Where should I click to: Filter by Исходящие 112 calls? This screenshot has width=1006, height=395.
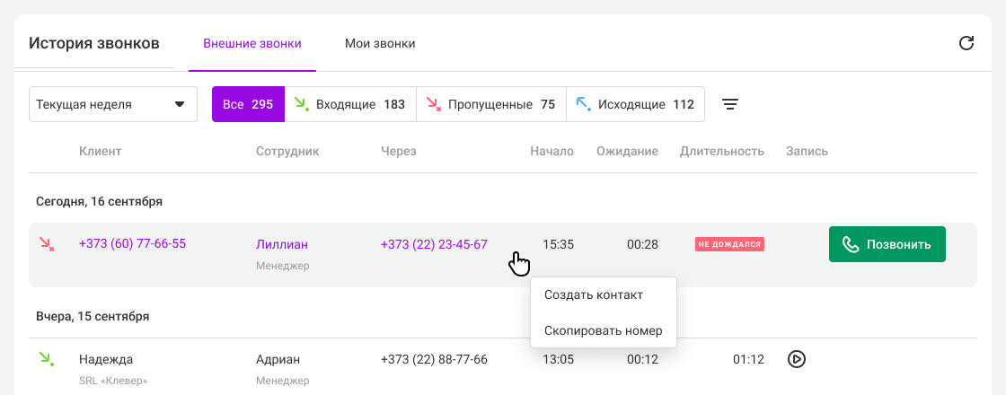click(635, 104)
